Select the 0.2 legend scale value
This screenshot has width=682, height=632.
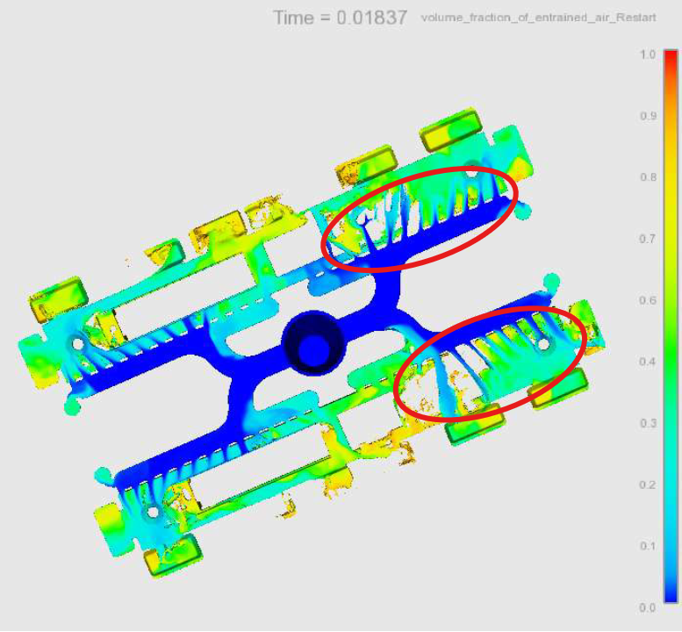pos(648,485)
